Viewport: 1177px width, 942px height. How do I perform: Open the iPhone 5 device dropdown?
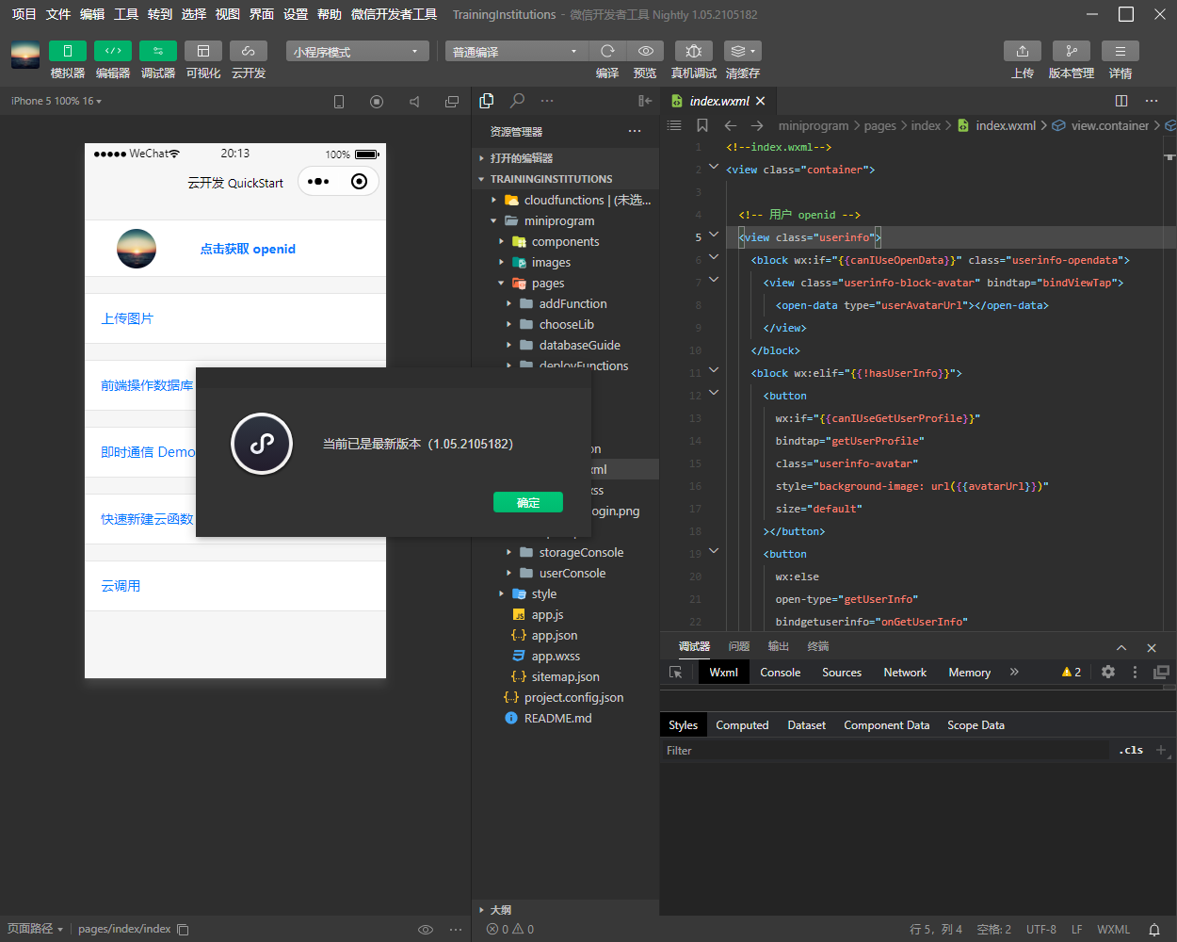tap(56, 101)
